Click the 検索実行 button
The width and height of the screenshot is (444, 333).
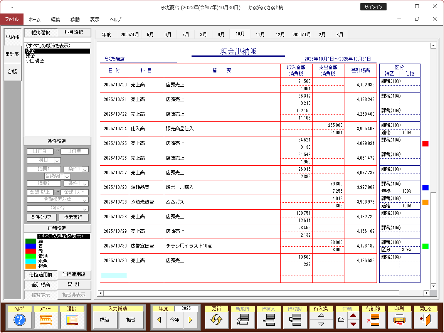pyautogui.click(x=73, y=217)
